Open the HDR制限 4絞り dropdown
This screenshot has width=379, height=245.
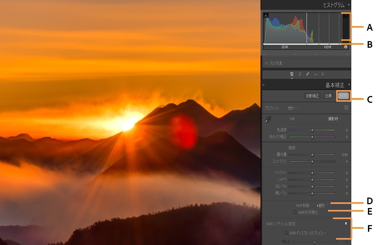click(x=322, y=205)
